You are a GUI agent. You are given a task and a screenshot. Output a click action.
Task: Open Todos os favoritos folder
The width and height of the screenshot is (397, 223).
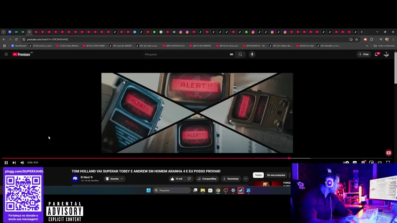point(384,46)
